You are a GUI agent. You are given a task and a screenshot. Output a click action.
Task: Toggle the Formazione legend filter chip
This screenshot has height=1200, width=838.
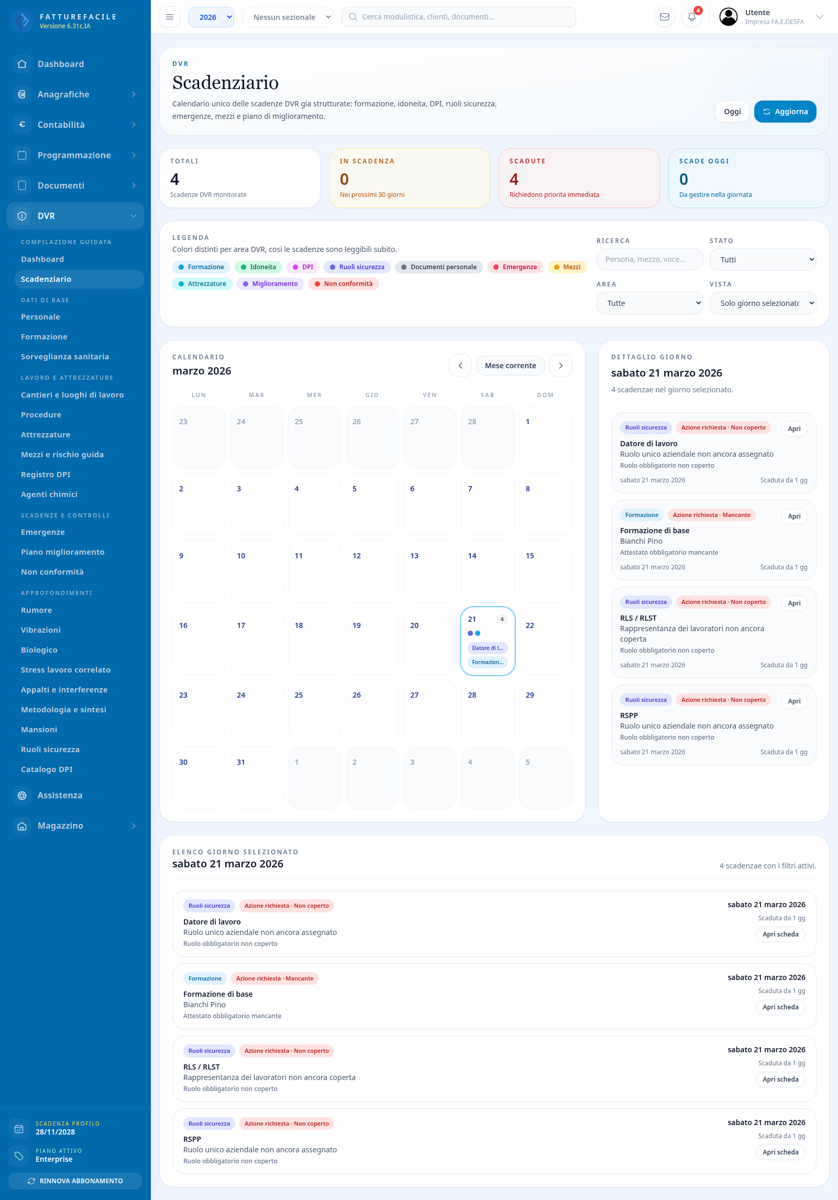(202, 267)
